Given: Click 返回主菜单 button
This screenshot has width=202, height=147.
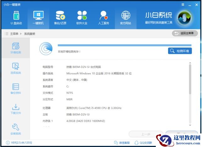Looking at the screenshot, I should click(x=185, y=33).
